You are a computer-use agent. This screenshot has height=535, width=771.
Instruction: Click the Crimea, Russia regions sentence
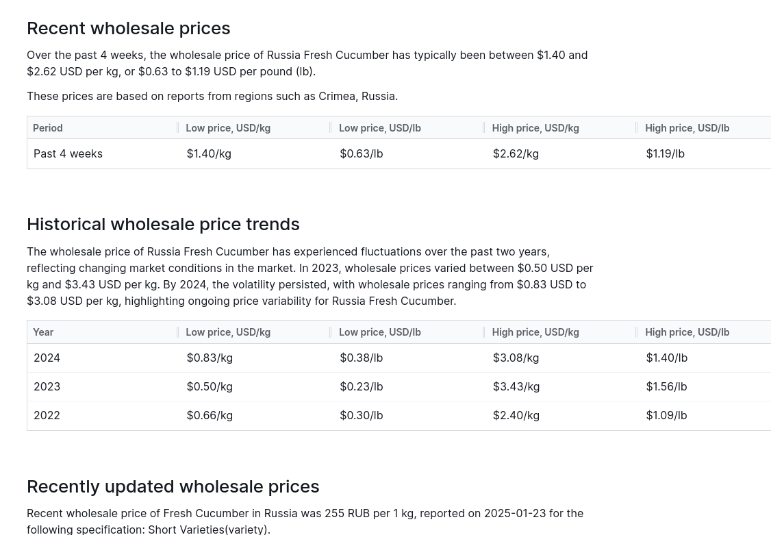[212, 96]
